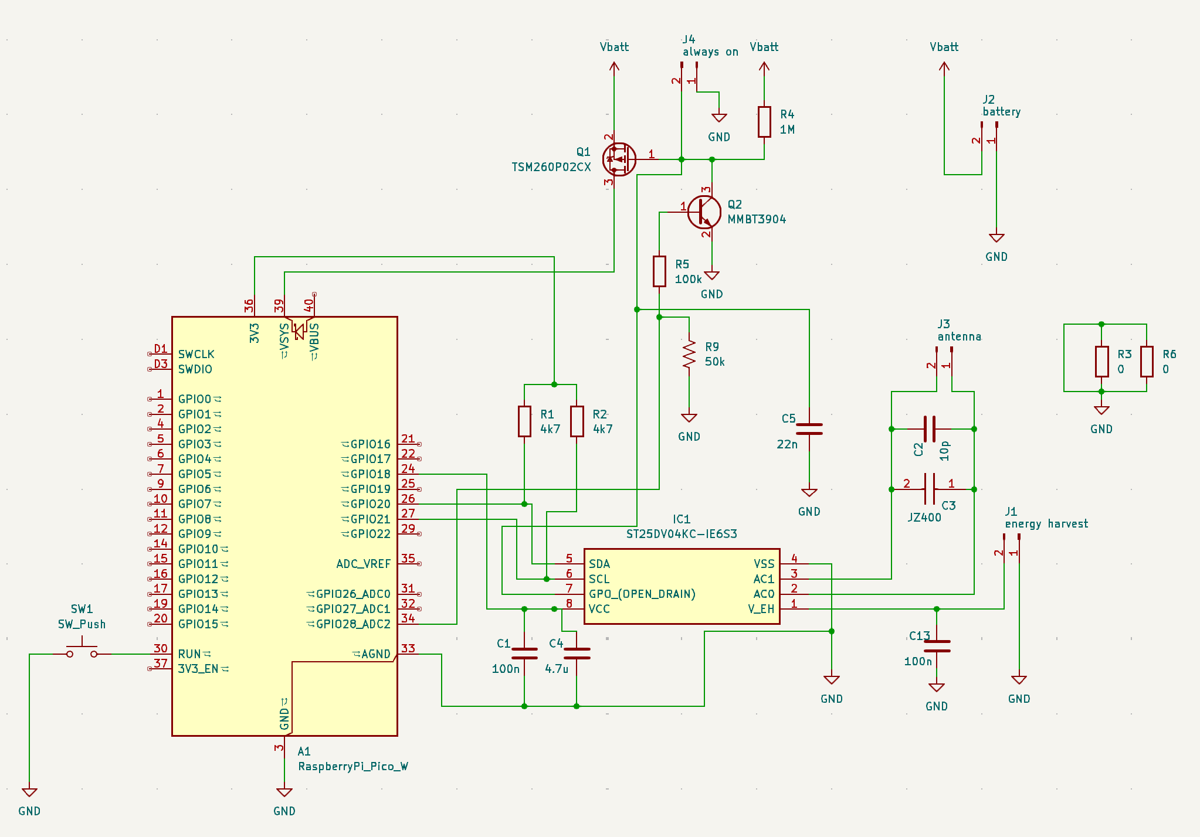This screenshot has width=1200, height=837.
Task: Click the Q2 MMBT3904 transistor symbol
Action: (704, 212)
